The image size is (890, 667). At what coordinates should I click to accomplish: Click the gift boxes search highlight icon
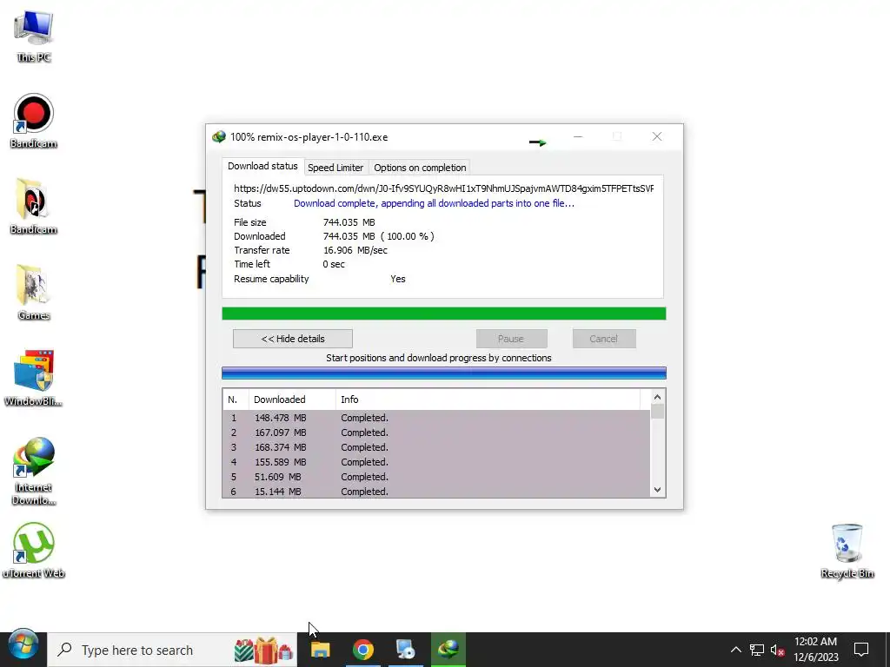tap(263, 650)
